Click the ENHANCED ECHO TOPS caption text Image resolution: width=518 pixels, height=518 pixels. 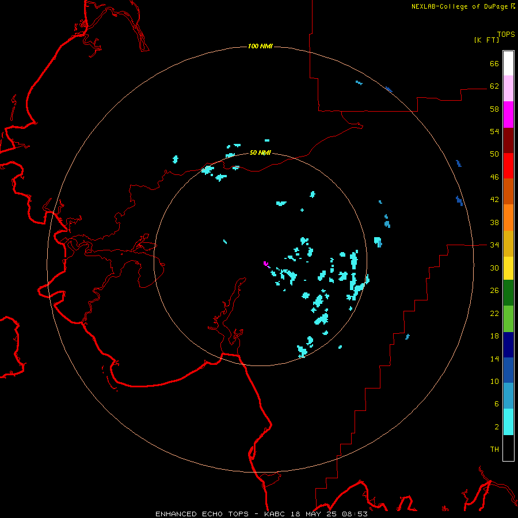pos(202,514)
